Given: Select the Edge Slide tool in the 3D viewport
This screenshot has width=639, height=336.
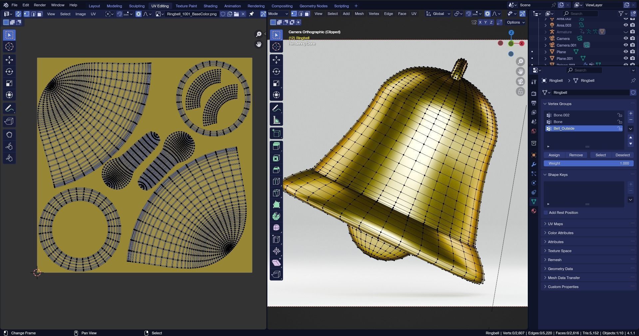Looking at the screenshot, I should 276,240.
